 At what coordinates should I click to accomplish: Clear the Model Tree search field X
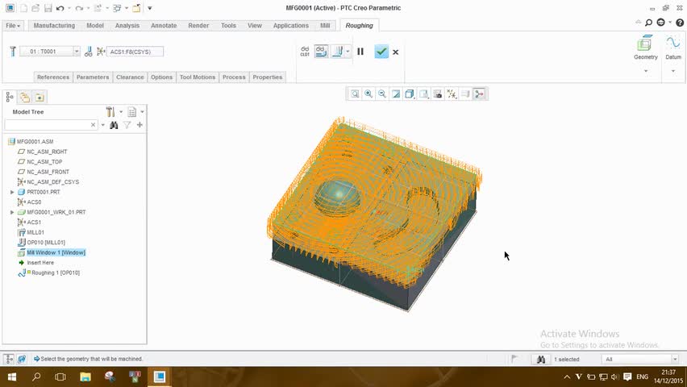click(93, 125)
